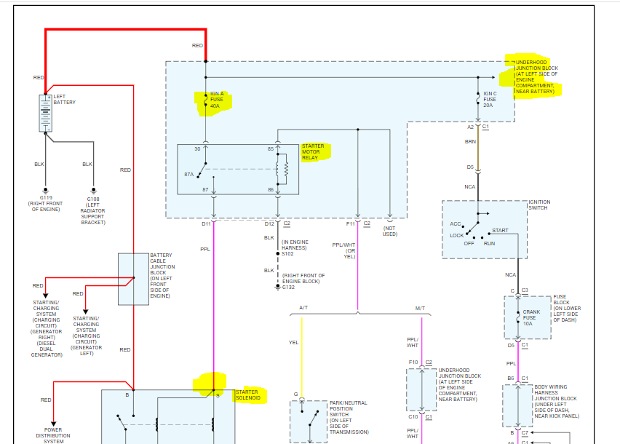The height and width of the screenshot is (444, 620).
Task: Select the 'IGNITION SWITCH' label
Action: [539, 205]
